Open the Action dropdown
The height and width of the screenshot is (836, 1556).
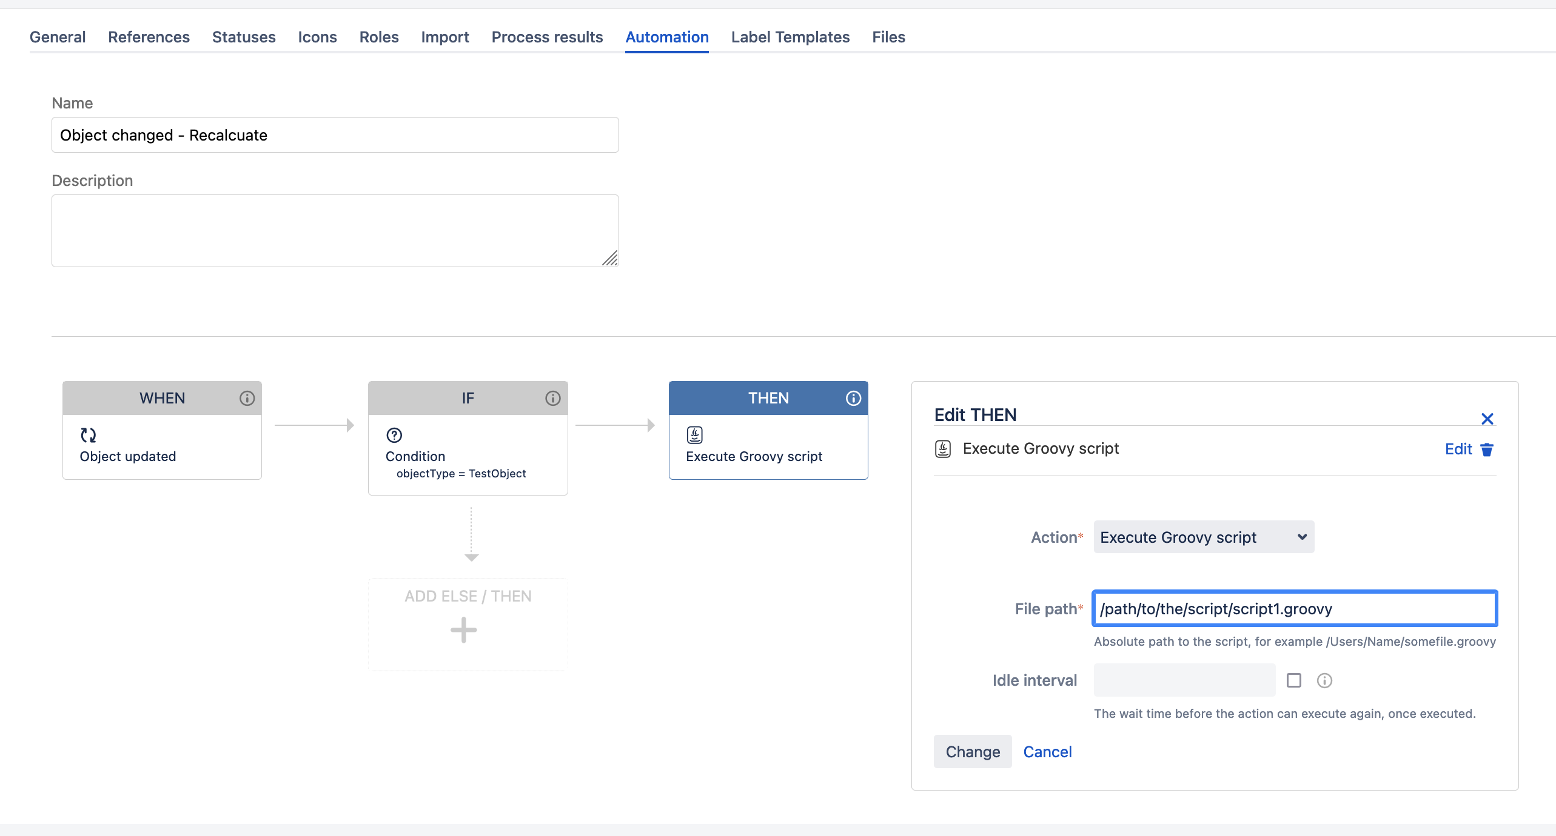pos(1204,537)
